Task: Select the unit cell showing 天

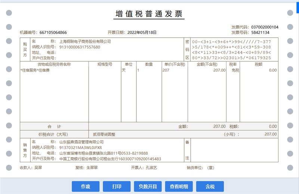Action: point(124,70)
